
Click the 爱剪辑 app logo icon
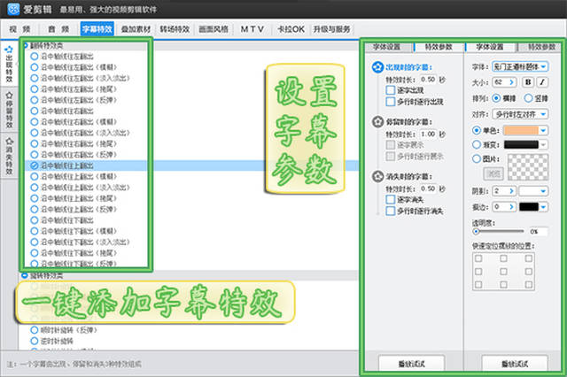[x=13, y=9]
